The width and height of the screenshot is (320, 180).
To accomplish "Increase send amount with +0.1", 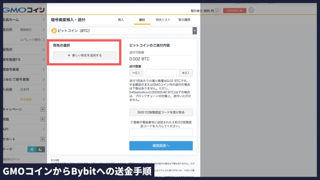I will pyautogui.click(x=186, y=73).
